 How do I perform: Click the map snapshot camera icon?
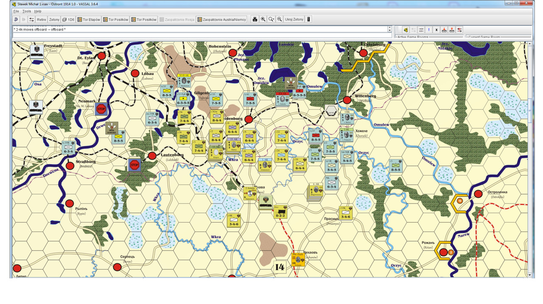tap(255, 20)
